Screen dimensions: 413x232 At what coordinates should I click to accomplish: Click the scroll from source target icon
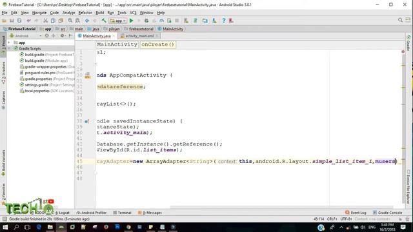click(x=47, y=36)
